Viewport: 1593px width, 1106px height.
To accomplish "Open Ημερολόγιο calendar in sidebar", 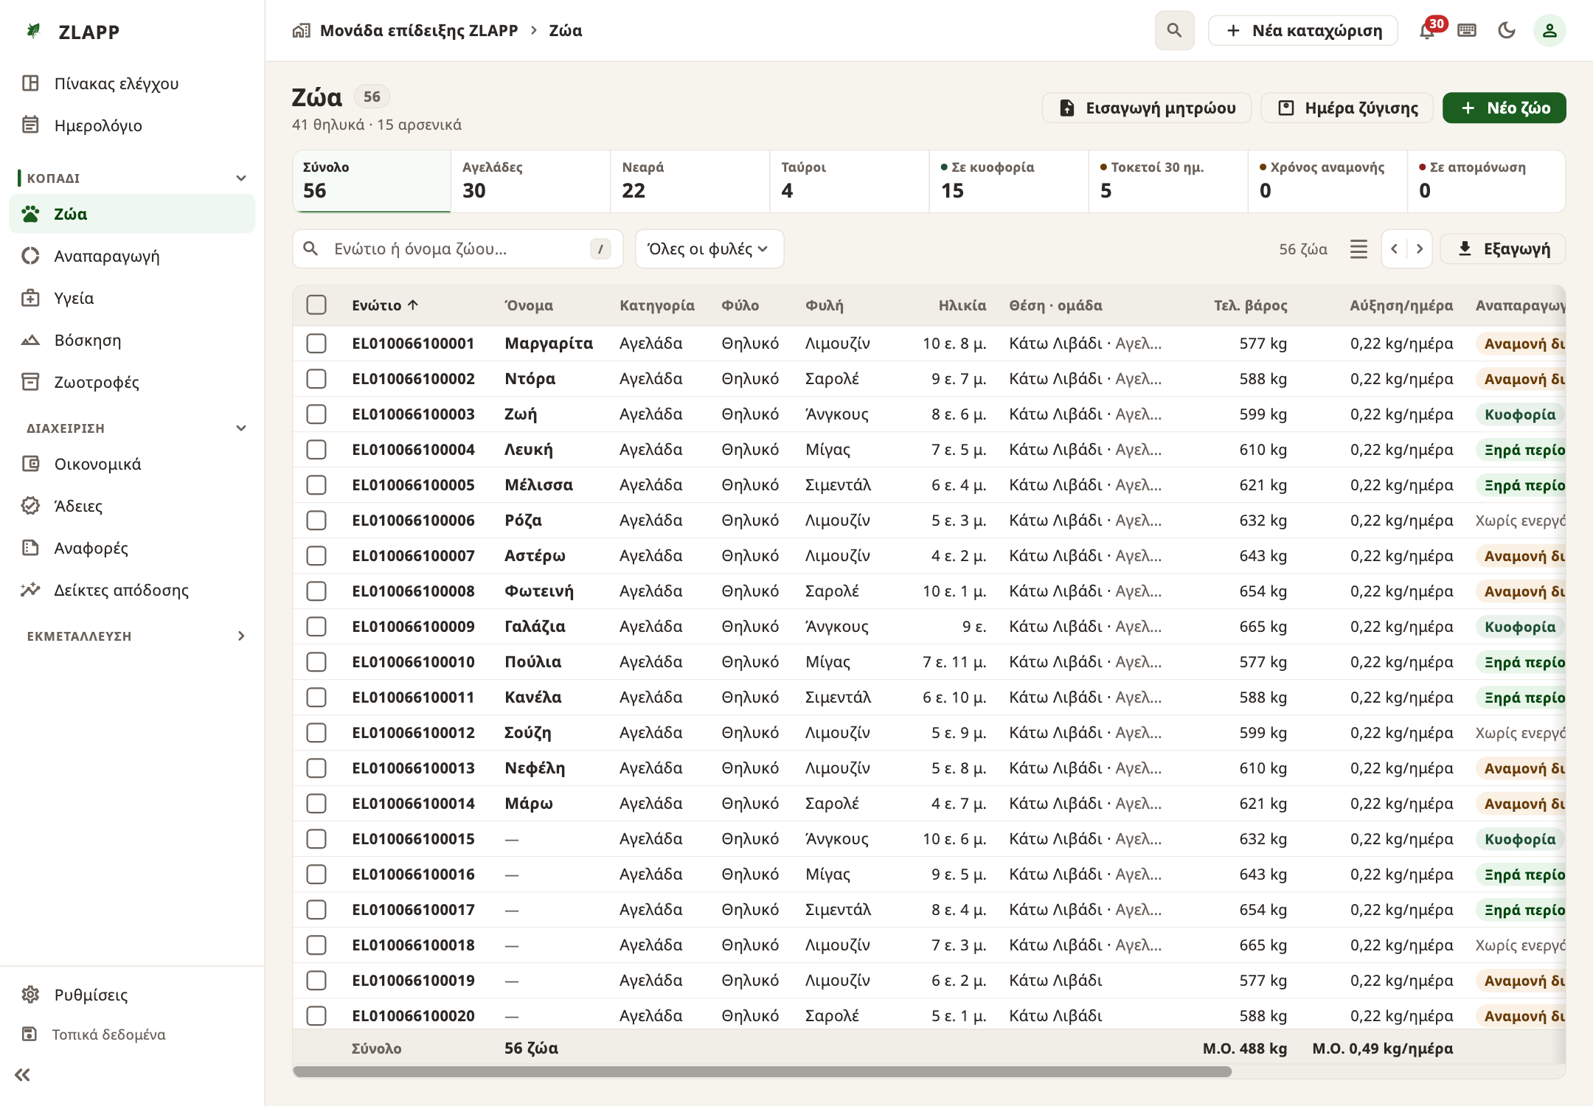I will [133, 125].
